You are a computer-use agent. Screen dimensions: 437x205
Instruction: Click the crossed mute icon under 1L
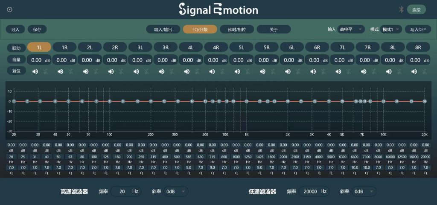click(45, 72)
